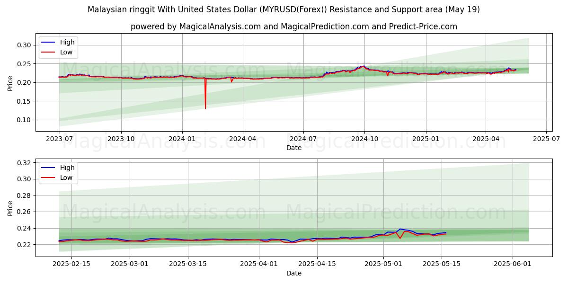Click the 2025-03-15 date tick label
This screenshot has height=284, width=568.
pos(188,265)
